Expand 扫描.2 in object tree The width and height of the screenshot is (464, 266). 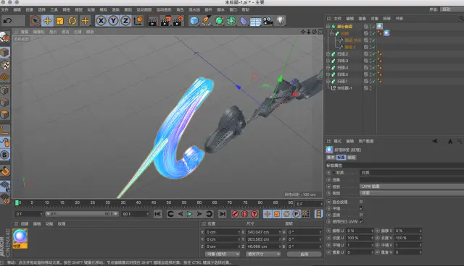[x=328, y=54]
